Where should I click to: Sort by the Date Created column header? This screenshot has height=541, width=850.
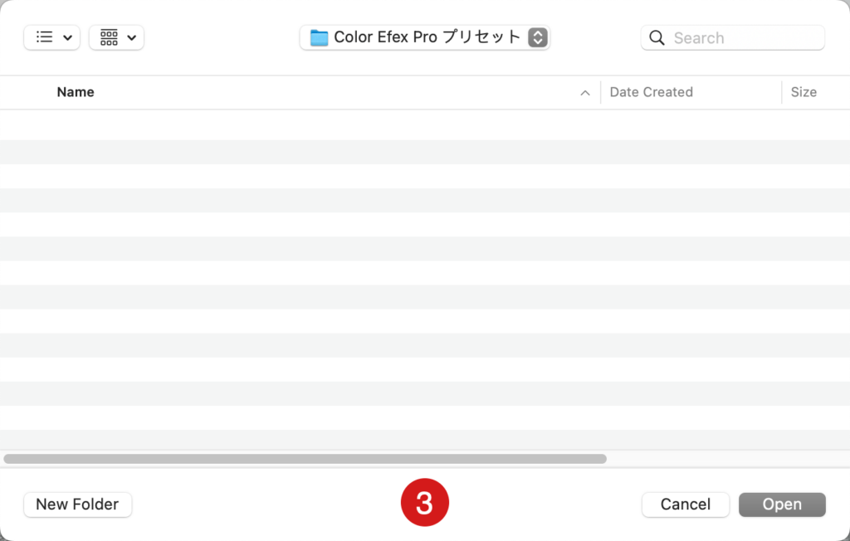[x=651, y=92]
